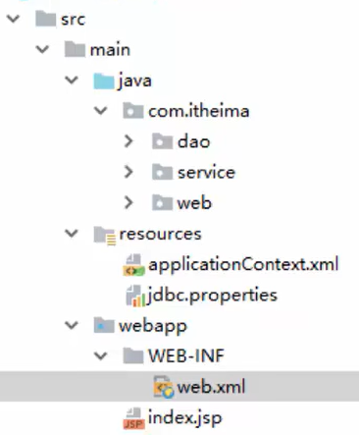
Task: Select the service package label
Action: click(x=206, y=172)
